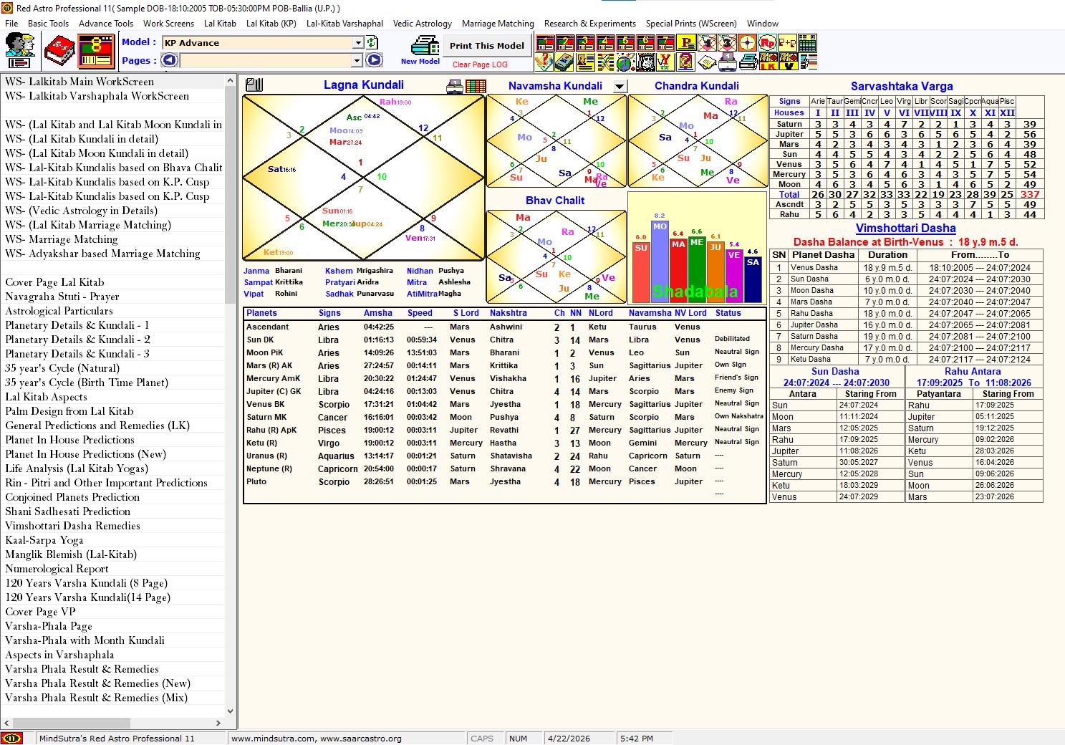Click the MO Shadabala bar
Viewport: 1065px width, 745px height.
point(660,261)
